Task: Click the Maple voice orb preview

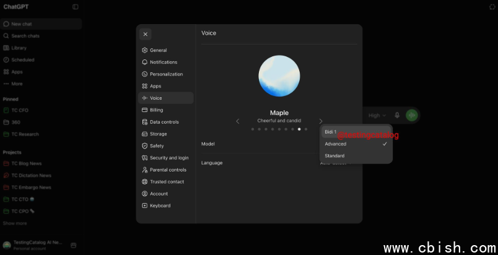Action: 279,76
